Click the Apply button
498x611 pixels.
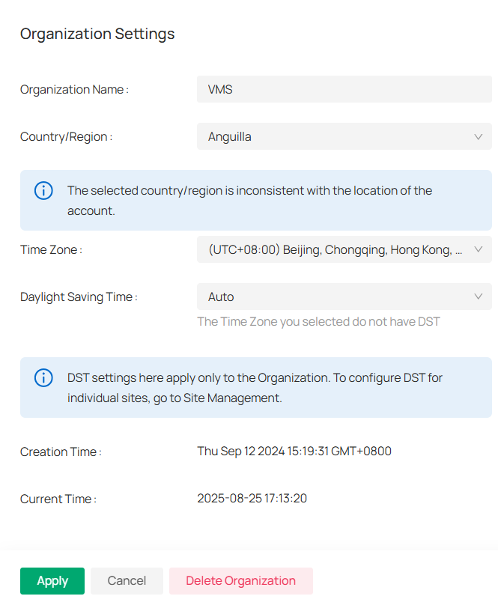point(52,580)
